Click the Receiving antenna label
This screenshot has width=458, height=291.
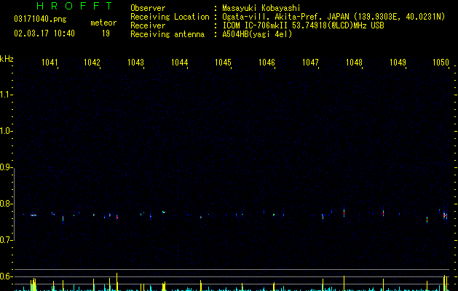pos(167,34)
